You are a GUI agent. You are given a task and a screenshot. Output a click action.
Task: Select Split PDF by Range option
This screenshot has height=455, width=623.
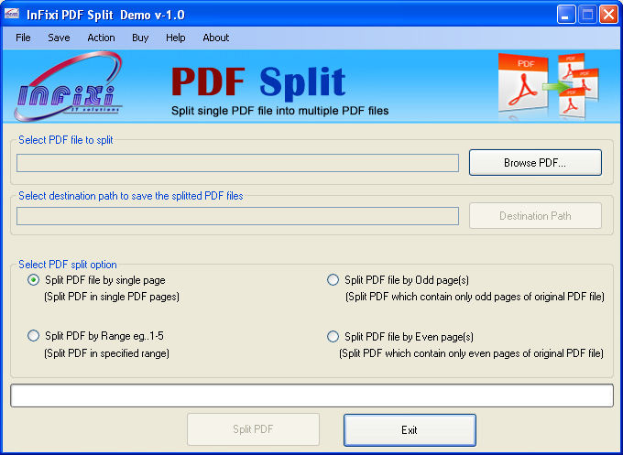click(96, 336)
